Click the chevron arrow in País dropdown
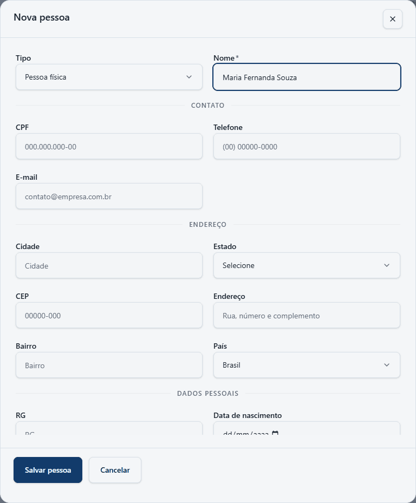416x503 pixels. click(x=387, y=365)
